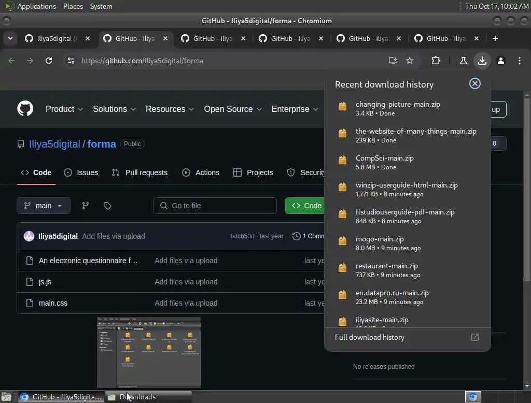Open the Projects tab
Image resolution: width=531 pixels, height=403 pixels.
click(x=253, y=172)
